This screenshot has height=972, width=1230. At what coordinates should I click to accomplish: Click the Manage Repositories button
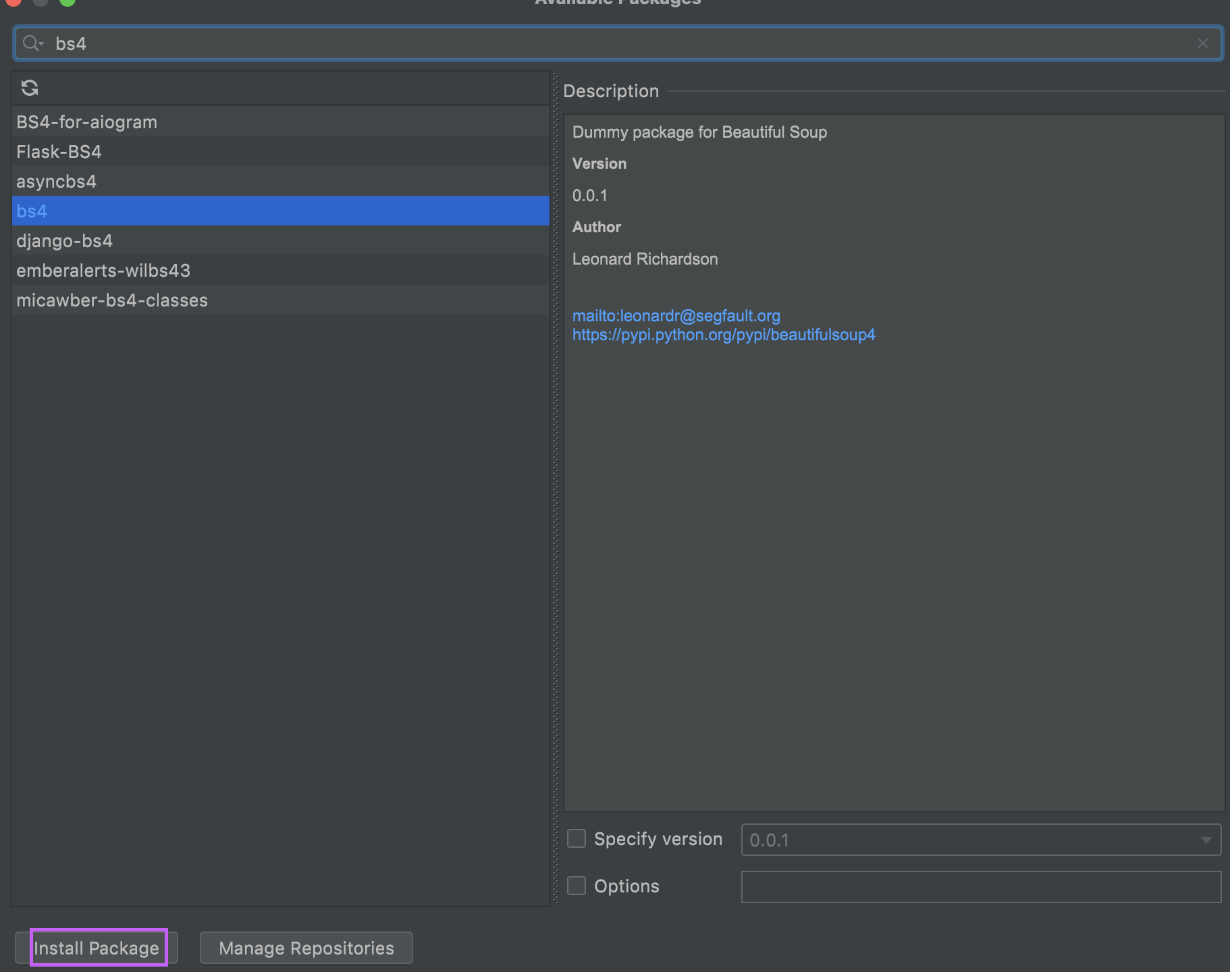pos(306,948)
